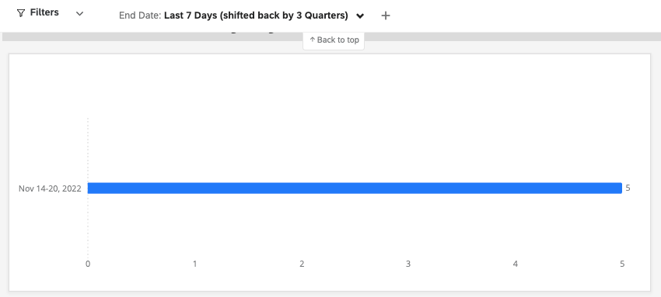
Task: Expand the Filters chevron
Action: [x=79, y=13]
